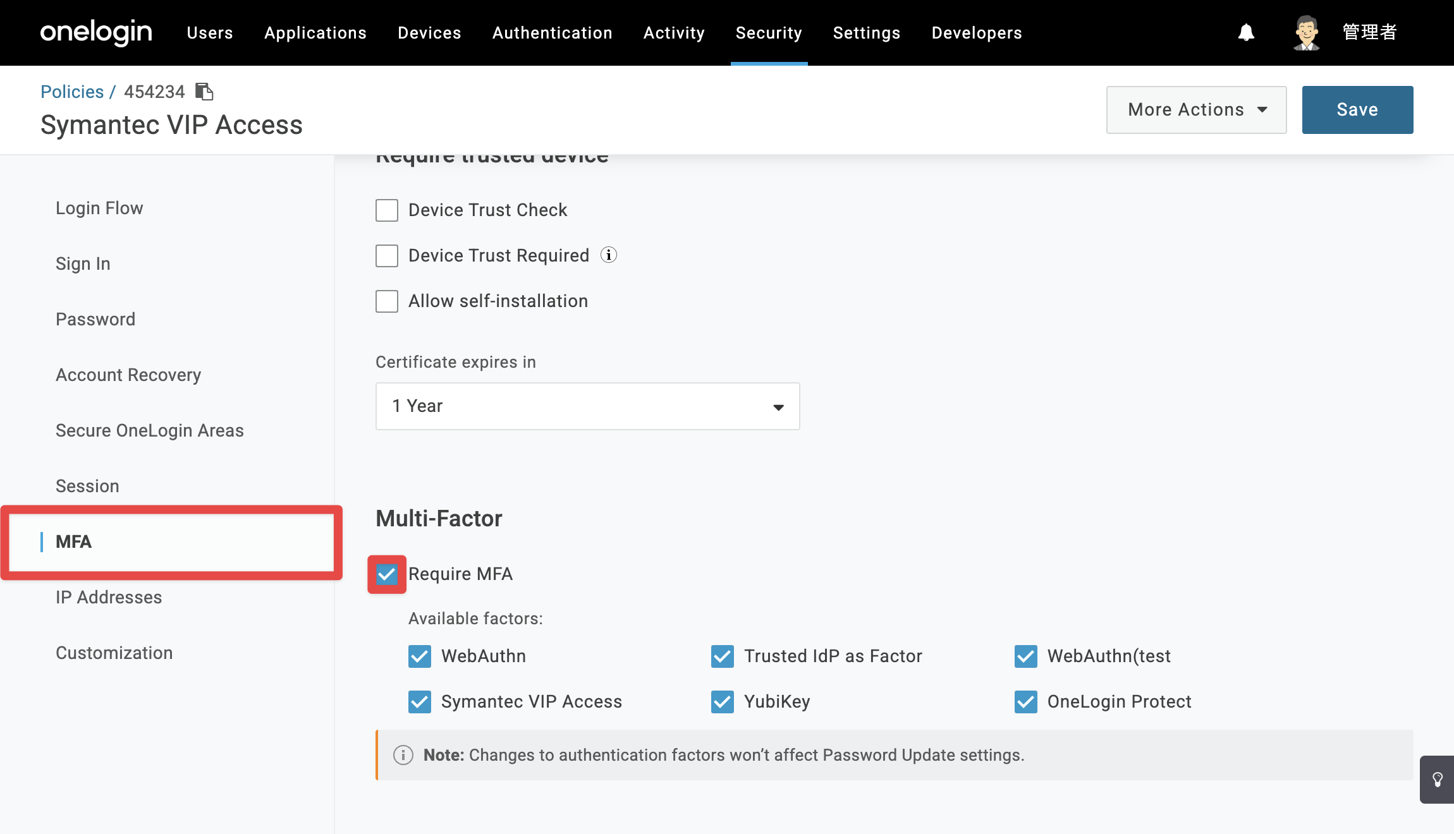The height and width of the screenshot is (834, 1454).
Task: Toggle the YubiKey factor checkbox
Action: (723, 702)
